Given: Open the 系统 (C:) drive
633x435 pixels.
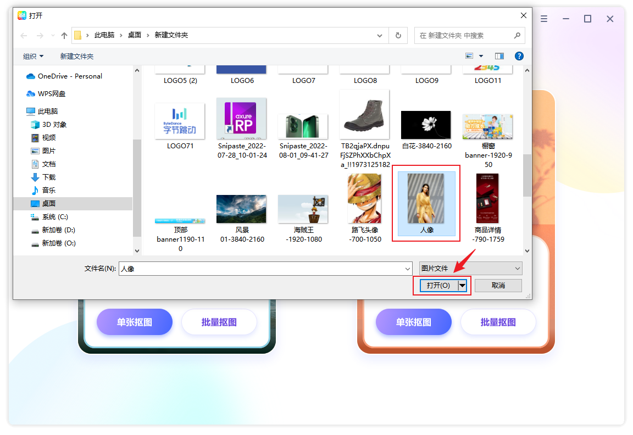Looking at the screenshot, I should [x=49, y=217].
